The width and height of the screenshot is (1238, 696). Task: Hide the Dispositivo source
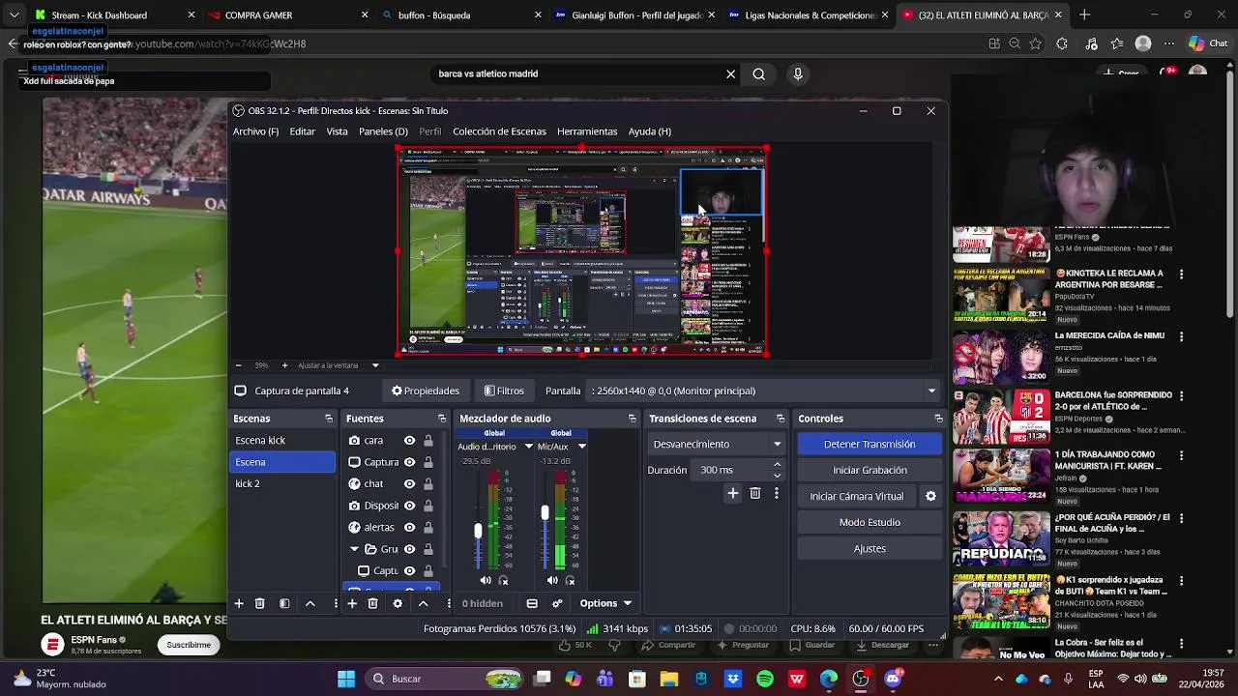click(x=410, y=506)
